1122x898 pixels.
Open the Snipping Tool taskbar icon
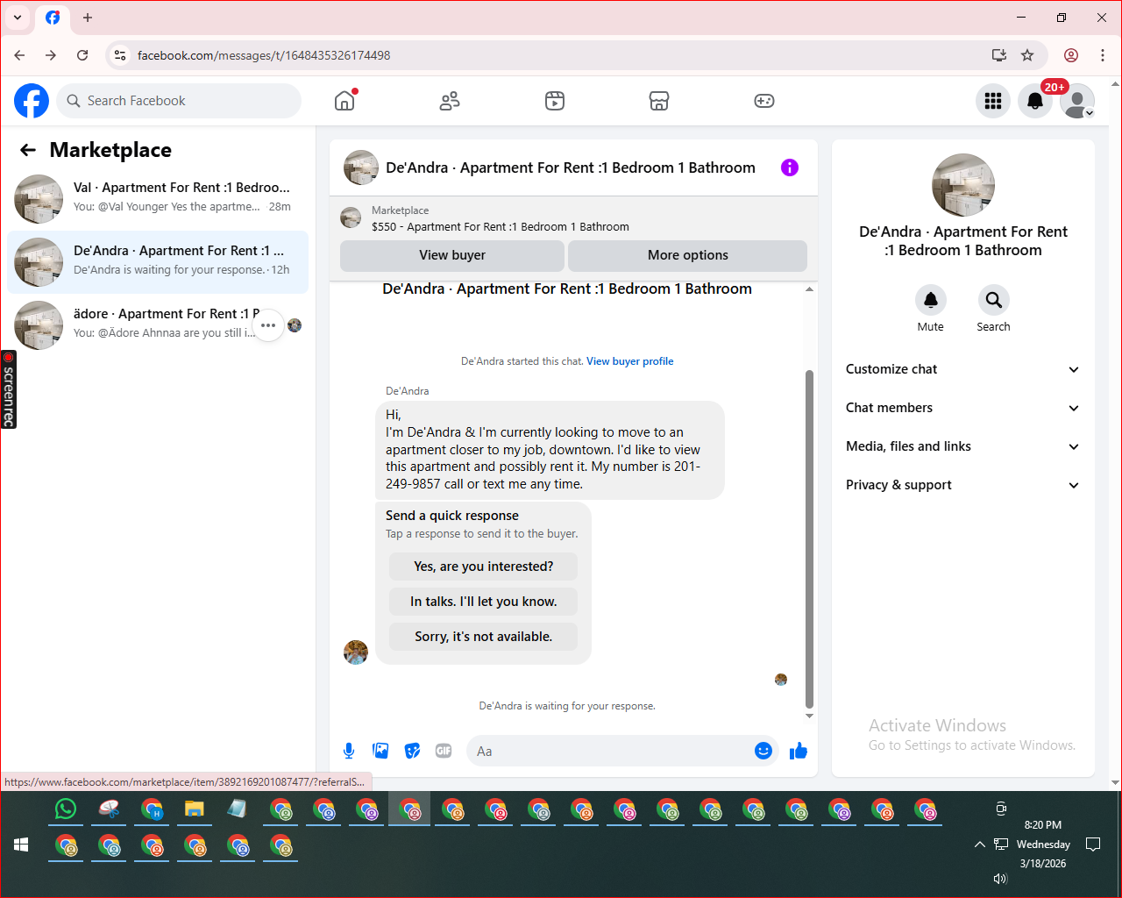point(109,809)
